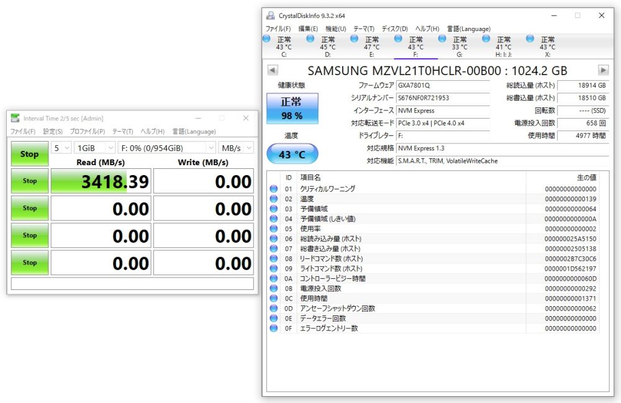Click status orb for attribute 01 クリティカルワーニング
621x403 pixels.
pyautogui.click(x=274, y=189)
